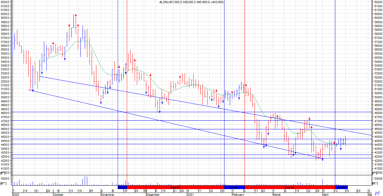Screen dimensions: 383x196
Task: Click the December label on the date axis
Action: [x=153, y=194]
